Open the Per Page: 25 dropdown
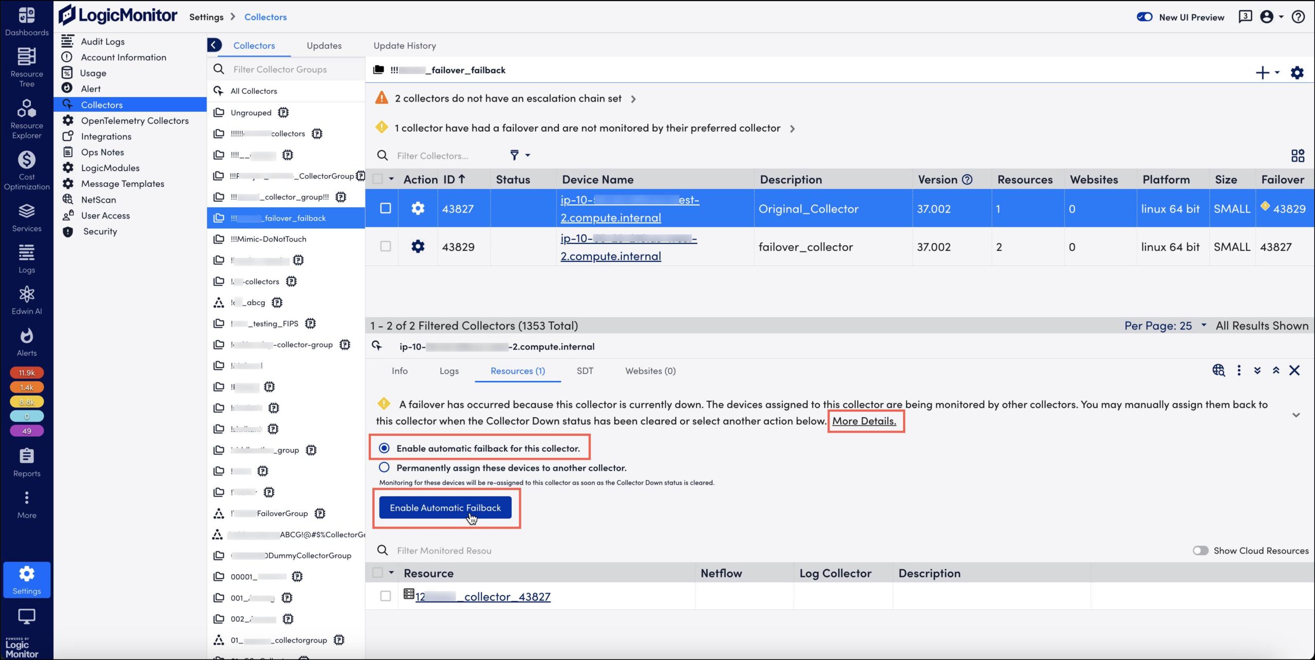This screenshot has height=660, width=1315. pyautogui.click(x=1165, y=325)
